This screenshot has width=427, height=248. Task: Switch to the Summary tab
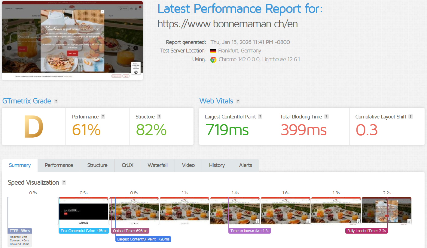[20, 165]
